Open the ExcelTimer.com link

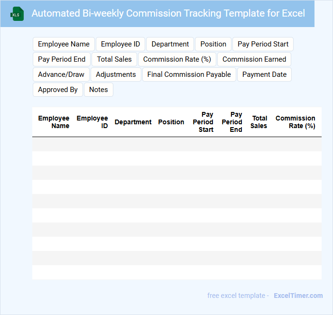298,296
